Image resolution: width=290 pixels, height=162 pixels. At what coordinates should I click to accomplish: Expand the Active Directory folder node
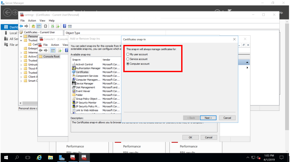pos(21,57)
